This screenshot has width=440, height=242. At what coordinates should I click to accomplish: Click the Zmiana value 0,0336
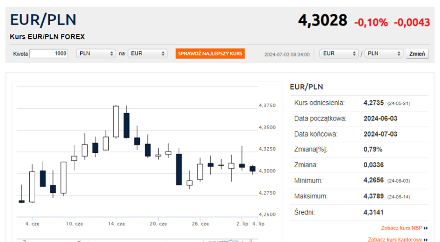[x=374, y=165]
